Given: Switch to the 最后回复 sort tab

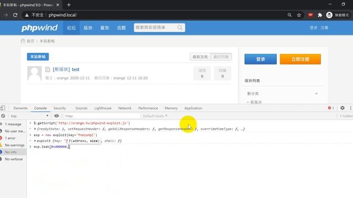Looking at the screenshot, I should click(221, 57).
